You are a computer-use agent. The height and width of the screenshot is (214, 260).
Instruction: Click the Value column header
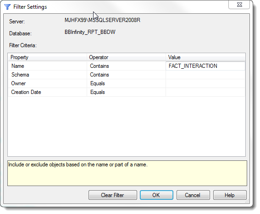tap(205, 57)
